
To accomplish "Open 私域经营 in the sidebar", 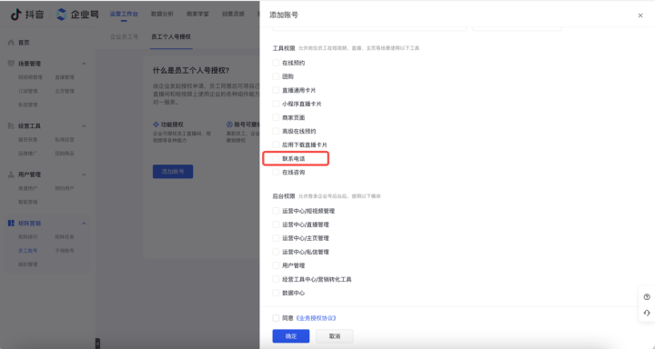I will [65, 139].
